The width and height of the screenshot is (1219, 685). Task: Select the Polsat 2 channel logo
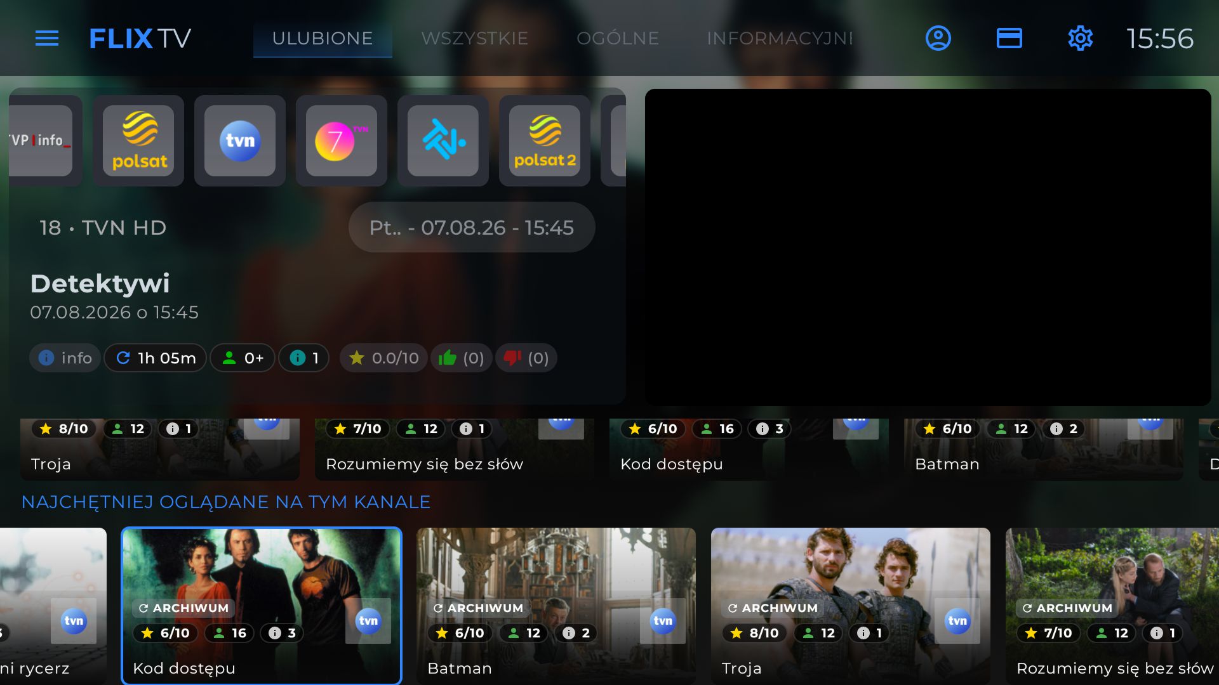pyautogui.click(x=545, y=141)
